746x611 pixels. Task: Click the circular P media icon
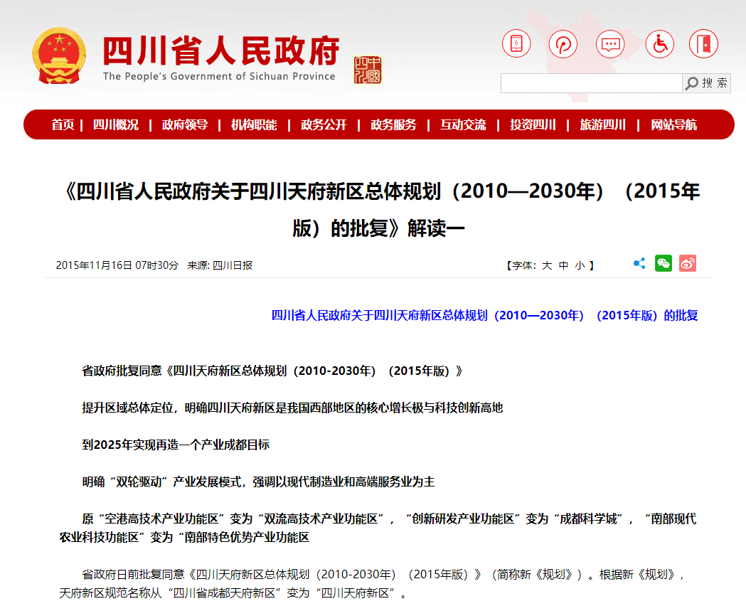tap(563, 43)
